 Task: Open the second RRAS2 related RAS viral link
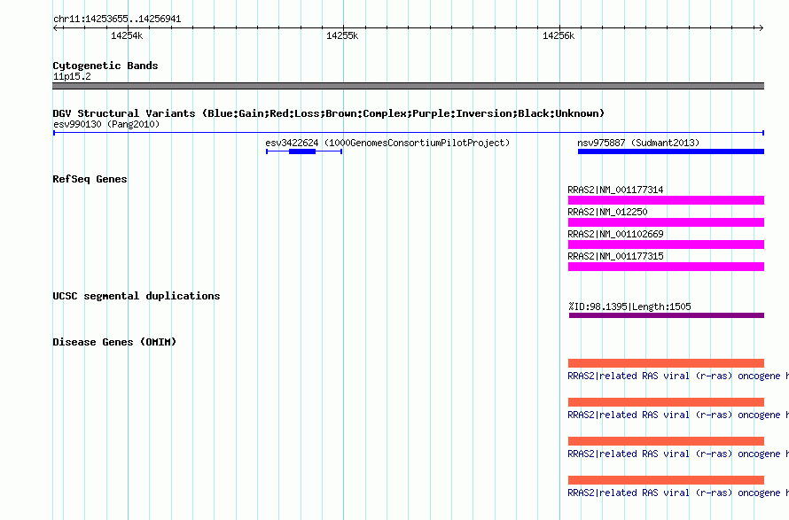tap(678, 415)
